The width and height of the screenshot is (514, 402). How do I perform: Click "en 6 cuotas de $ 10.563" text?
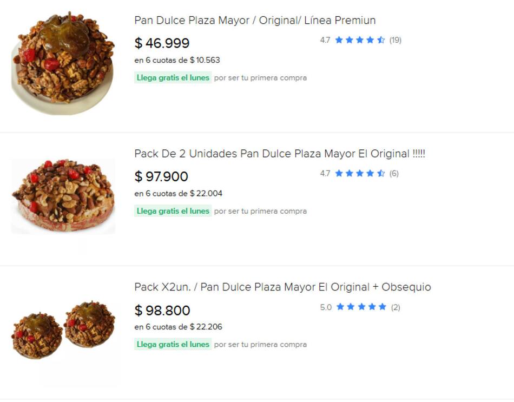pyautogui.click(x=177, y=60)
